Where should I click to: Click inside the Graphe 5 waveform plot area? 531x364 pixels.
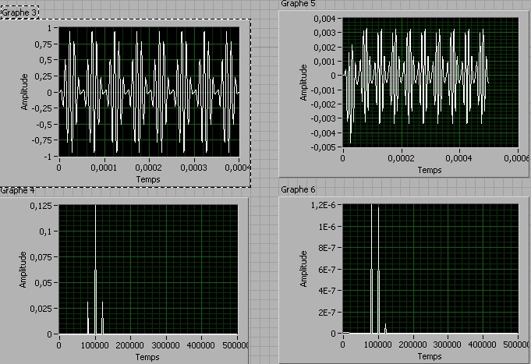(x=430, y=83)
